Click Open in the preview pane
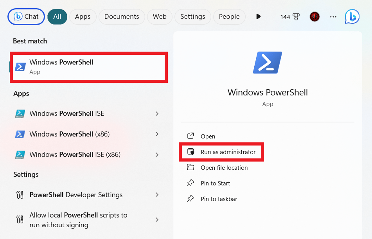The width and height of the screenshot is (372, 239). click(x=208, y=137)
